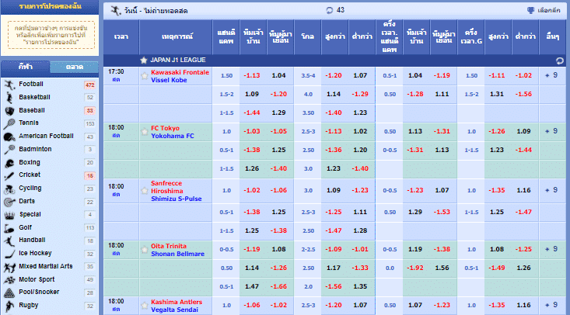Select the Basketball sport icon
Screen dimensions: 570x315
(x=9, y=97)
